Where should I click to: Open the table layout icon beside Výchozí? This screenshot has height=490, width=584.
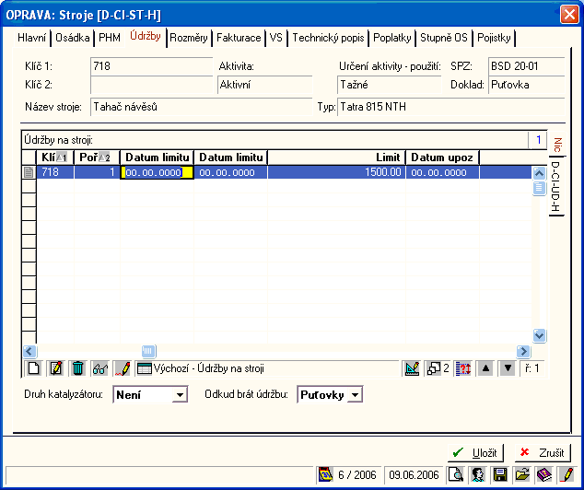tap(145, 368)
